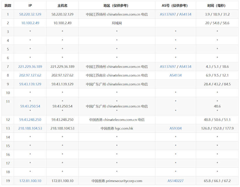Select the 主机名 column header
240x187 pixels.
(x=62, y=5)
